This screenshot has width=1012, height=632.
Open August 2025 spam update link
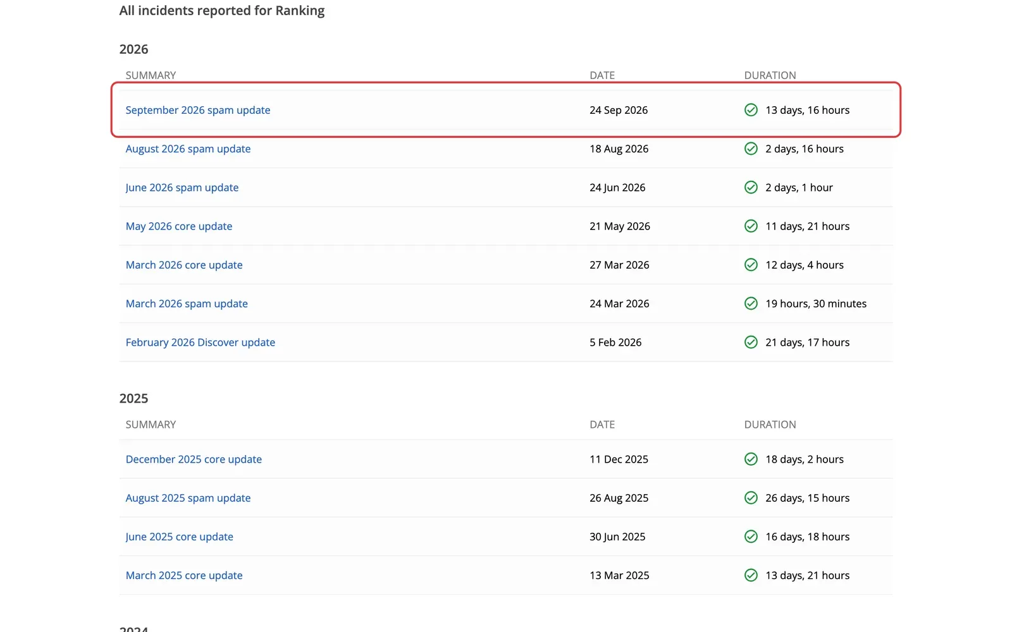point(188,498)
